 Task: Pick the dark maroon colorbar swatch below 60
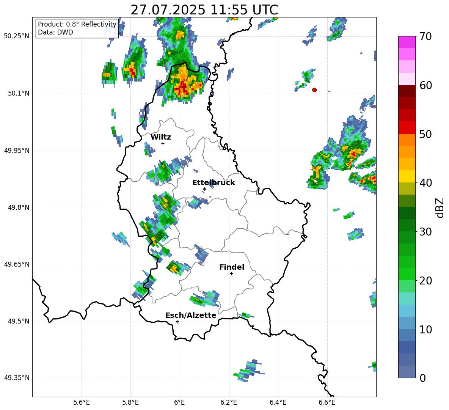pos(407,91)
